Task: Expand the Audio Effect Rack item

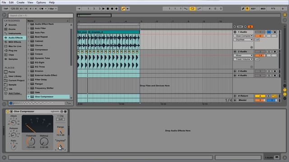Action: (x=28, y=24)
